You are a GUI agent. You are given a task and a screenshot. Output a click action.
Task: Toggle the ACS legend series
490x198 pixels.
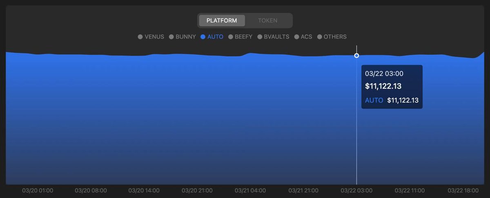point(303,37)
